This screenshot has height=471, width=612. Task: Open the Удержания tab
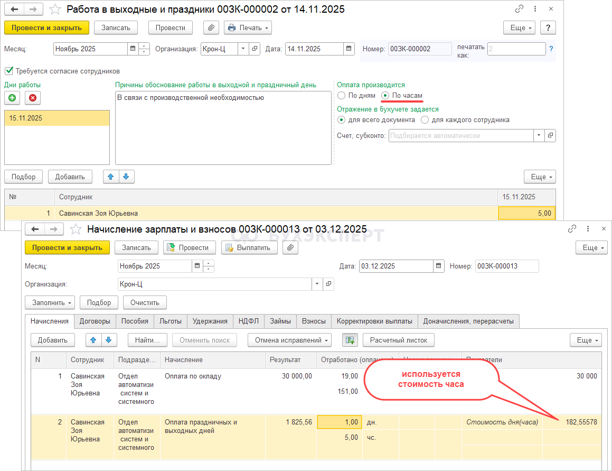210,321
